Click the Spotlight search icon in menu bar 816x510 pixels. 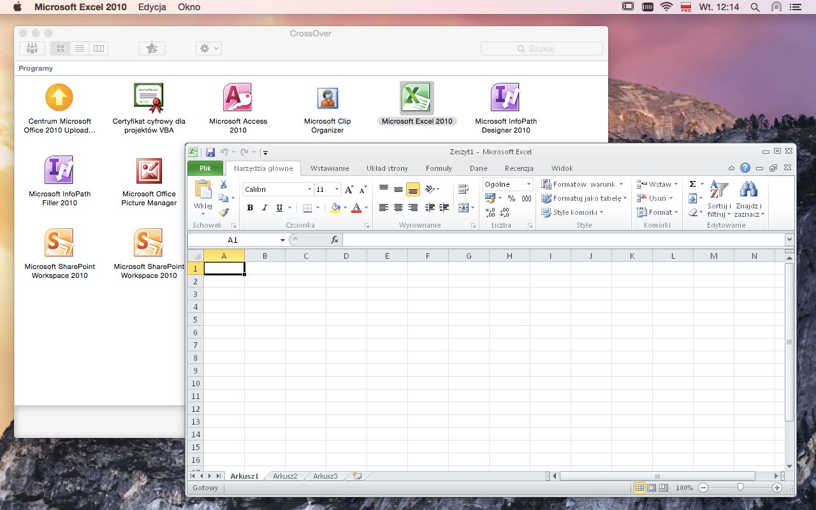(x=755, y=7)
